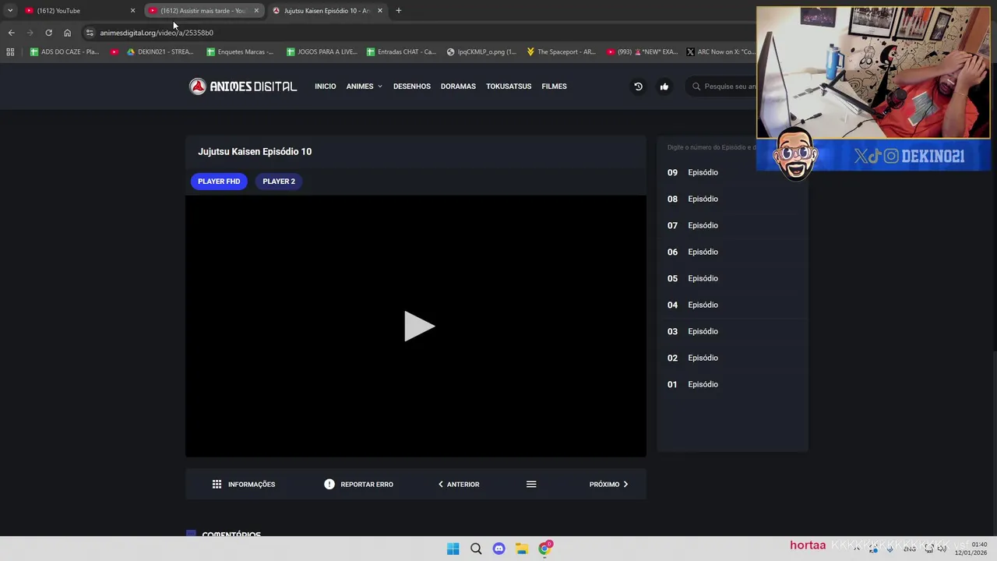997x561 pixels.
Task: Open ARC Now on X bookmark
Action: [x=720, y=52]
